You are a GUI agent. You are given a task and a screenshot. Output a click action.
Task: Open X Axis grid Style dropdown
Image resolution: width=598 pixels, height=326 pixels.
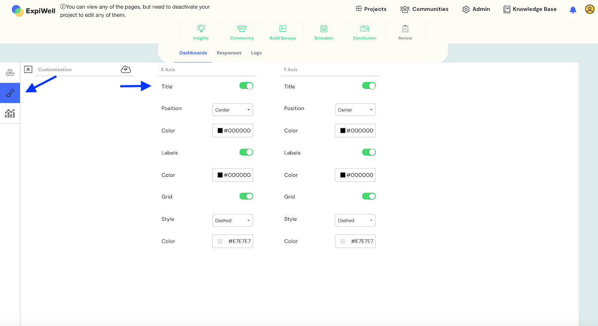click(232, 220)
